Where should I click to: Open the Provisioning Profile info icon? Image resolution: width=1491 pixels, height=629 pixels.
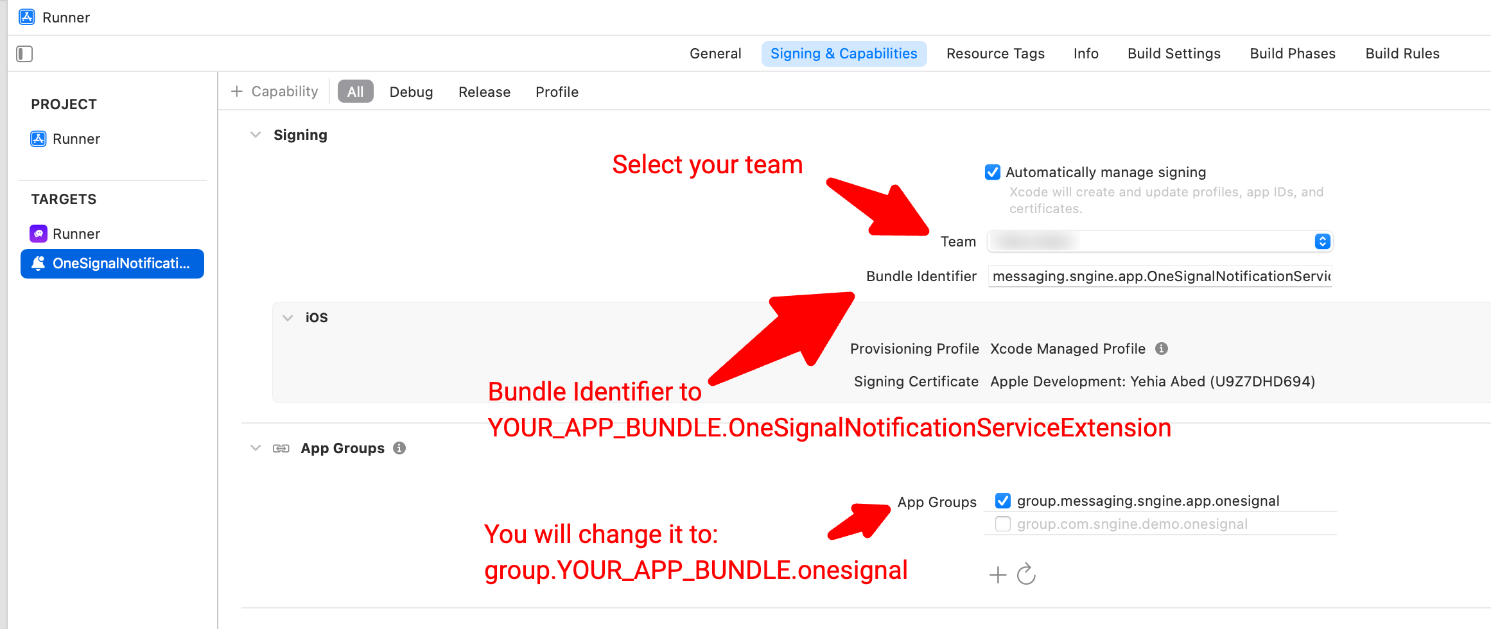1162,349
